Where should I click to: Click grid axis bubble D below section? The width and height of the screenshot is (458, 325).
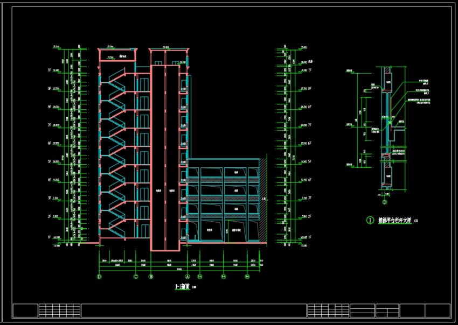coord(99,276)
